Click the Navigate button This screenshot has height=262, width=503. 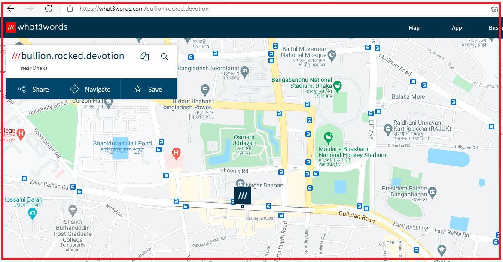click(91, 89)
